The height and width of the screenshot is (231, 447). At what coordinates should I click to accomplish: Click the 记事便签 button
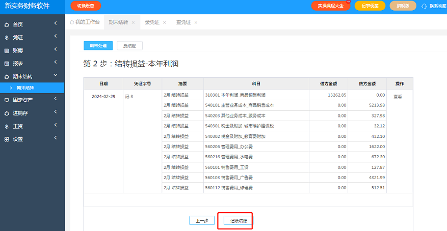pos(370,6)
